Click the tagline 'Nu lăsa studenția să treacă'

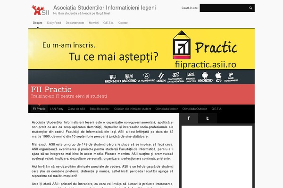82,13
